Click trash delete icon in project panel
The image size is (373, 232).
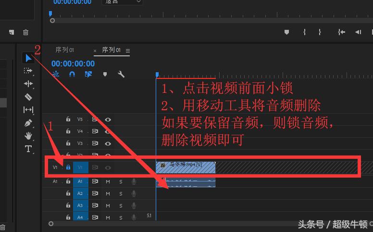[x=25, y=32]
